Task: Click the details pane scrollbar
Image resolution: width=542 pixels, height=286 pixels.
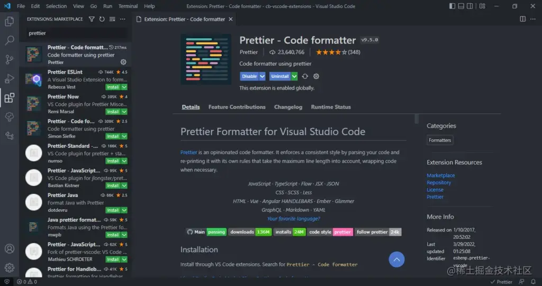Action: tap(417, 119)
